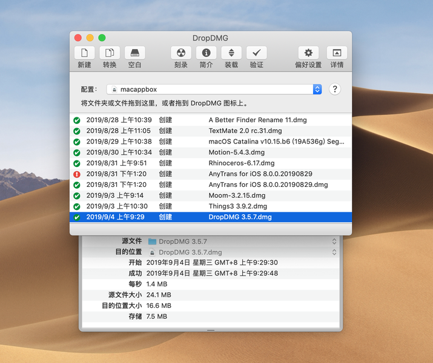
Task: Click the 2019/8/29 上午10:38 timestamp
Action: tap(119, 142)
